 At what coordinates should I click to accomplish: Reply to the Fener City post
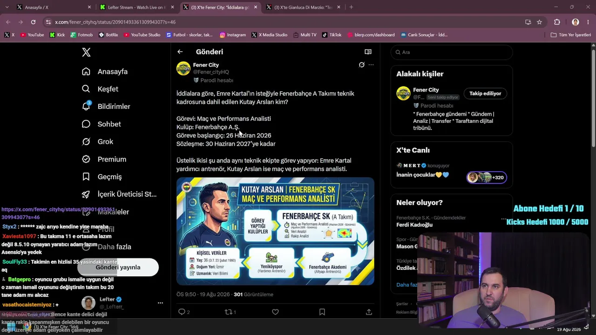pos(182,312)
